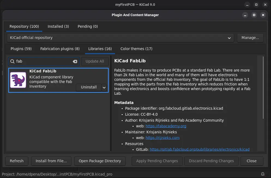Click Install from File... button
271x178 pixels.
[x=51, y=161]
